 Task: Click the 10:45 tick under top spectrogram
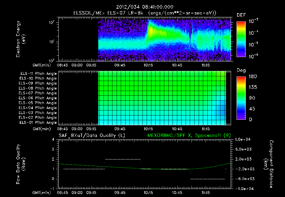177,65
